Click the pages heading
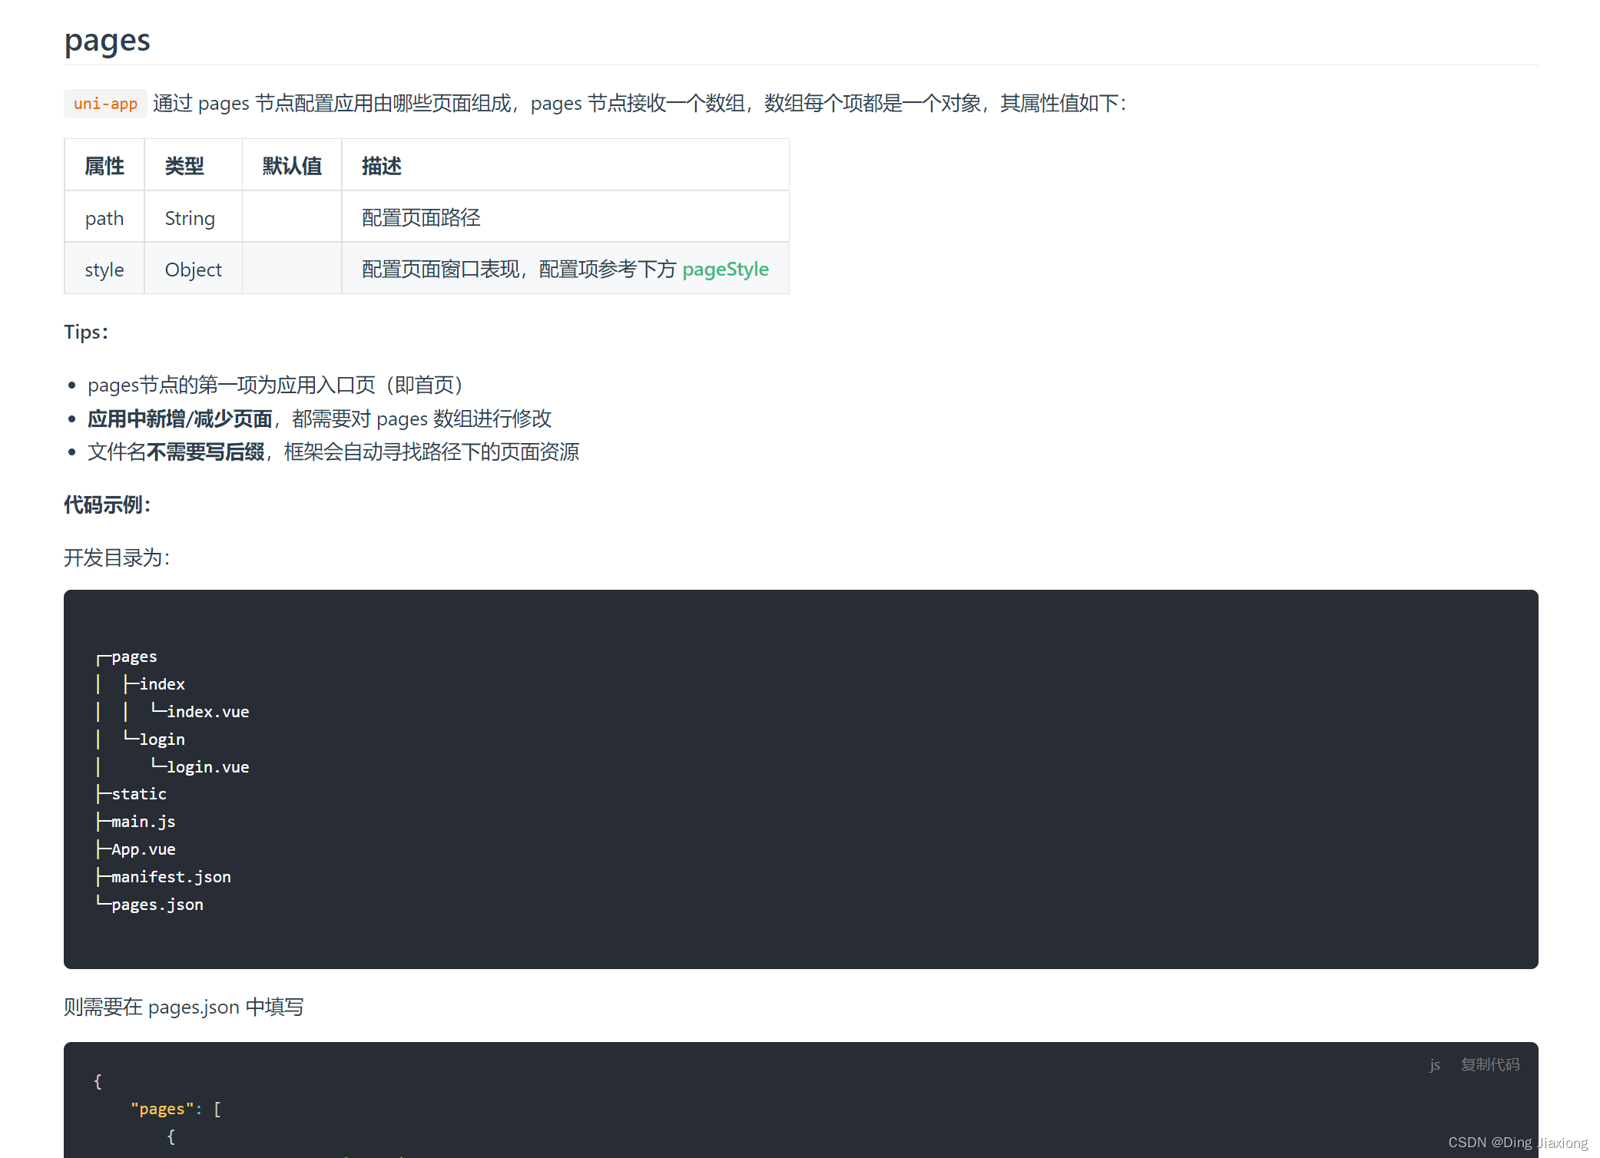 point(108,40)
